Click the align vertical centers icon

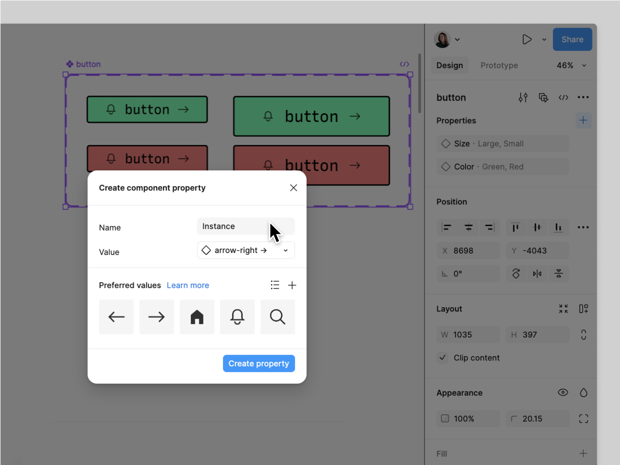(536, 227)
